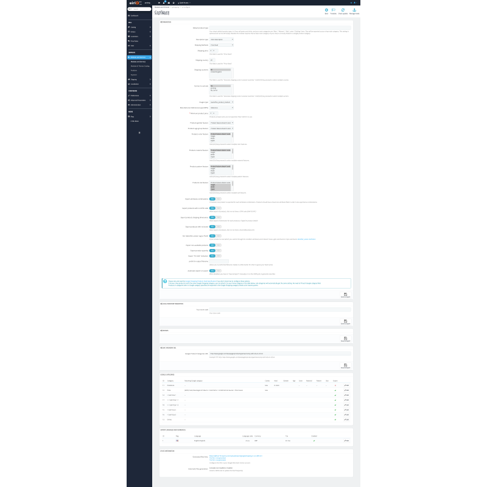Click Edit on the English language row
Screen dimensions: 487x487
[x=346, y=440]
